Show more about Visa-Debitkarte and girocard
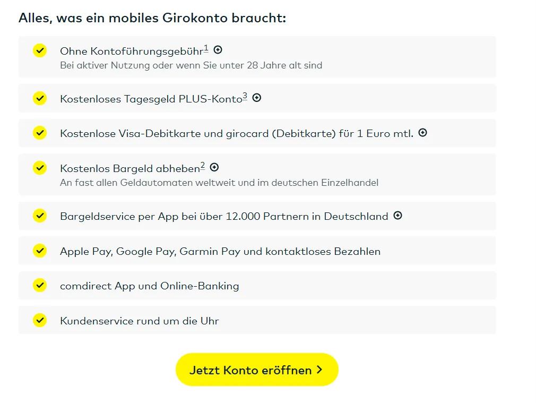Screen dimensions: 536x403 tap(423, 133)
